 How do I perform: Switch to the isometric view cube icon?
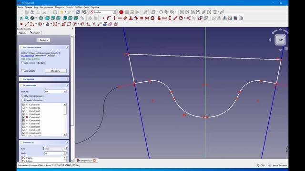point(41,18)
